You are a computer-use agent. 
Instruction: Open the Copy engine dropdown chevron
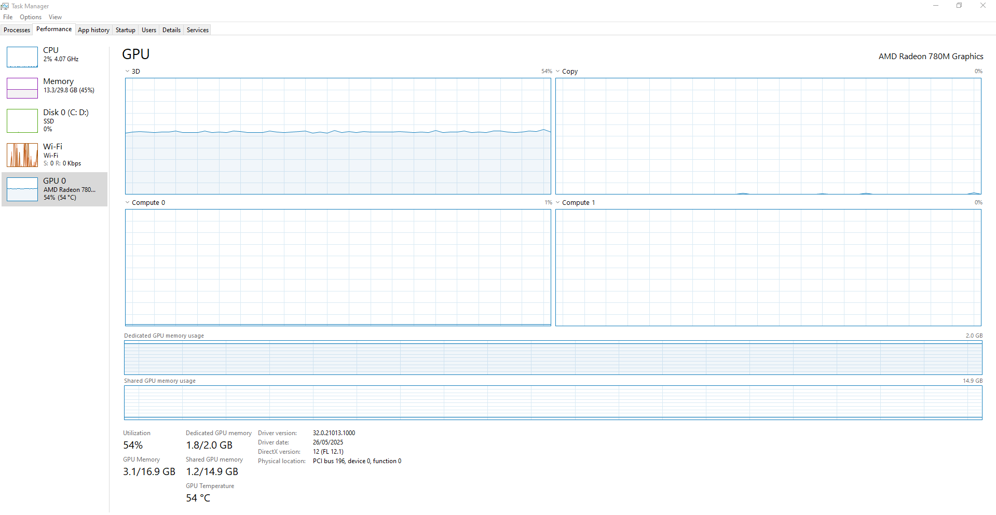[x=558, y=72]
